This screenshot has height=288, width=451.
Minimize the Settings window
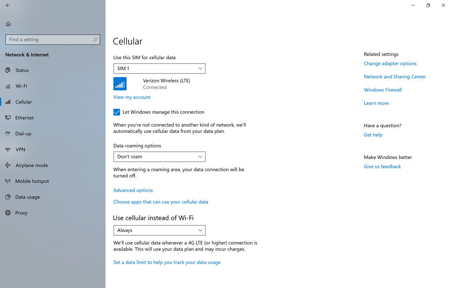[413, 5]
